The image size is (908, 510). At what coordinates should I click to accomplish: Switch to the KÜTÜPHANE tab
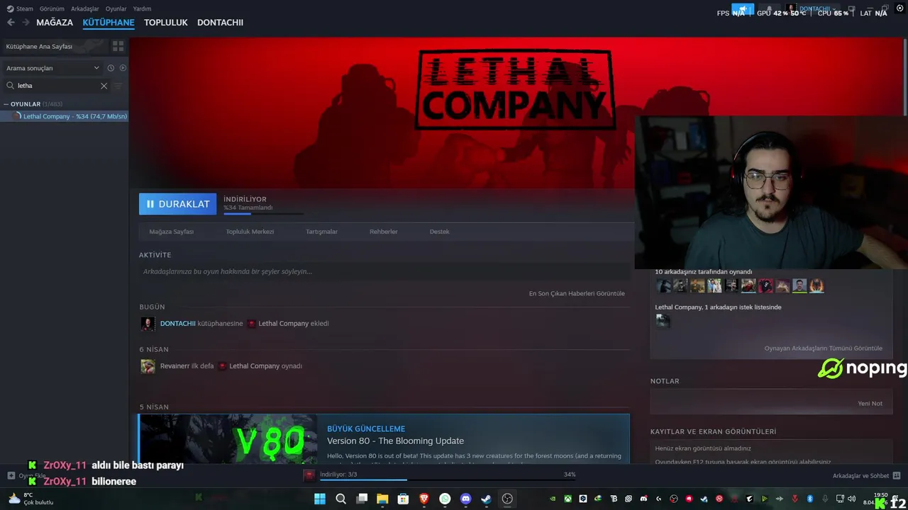coord(109,23)
